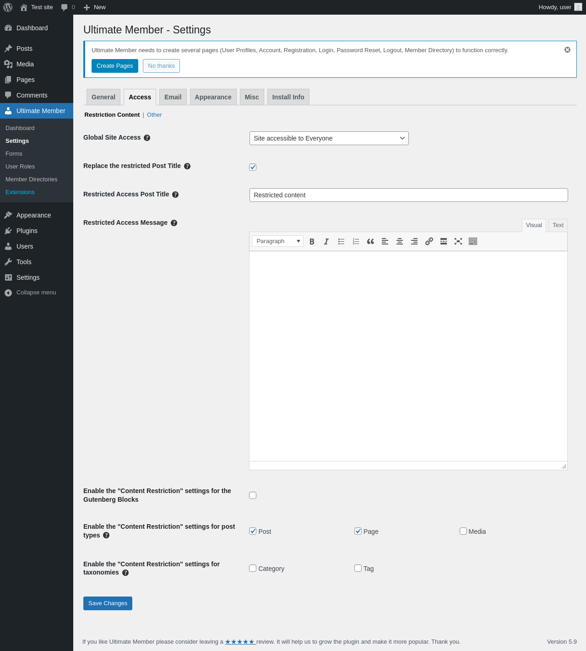The height and width of the screenshot is (651, 586).
Task: Insert a numbered list
Action: pyautogui.click(x=356, y=241)
